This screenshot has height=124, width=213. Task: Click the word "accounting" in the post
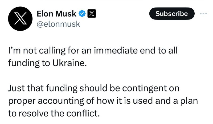[61, 101]
